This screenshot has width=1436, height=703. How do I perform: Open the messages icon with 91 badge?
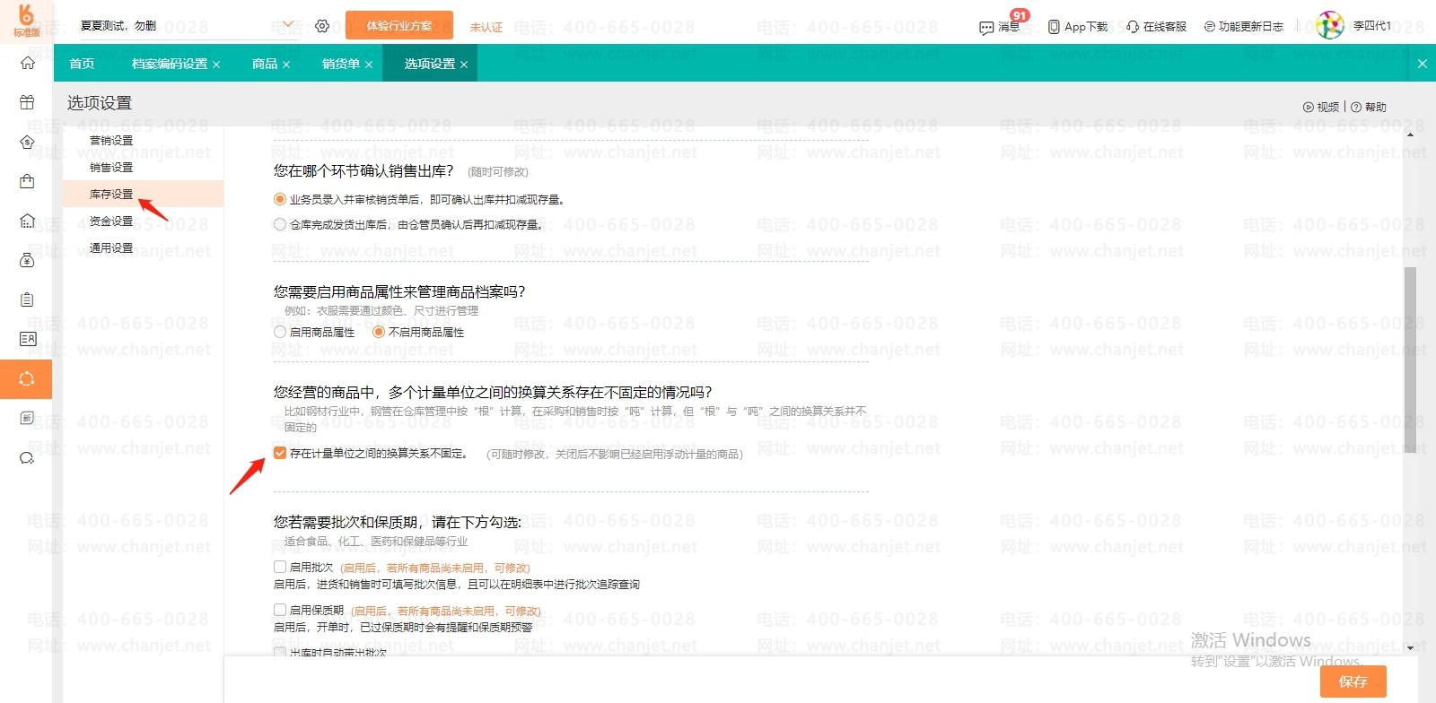click(987, 27)
